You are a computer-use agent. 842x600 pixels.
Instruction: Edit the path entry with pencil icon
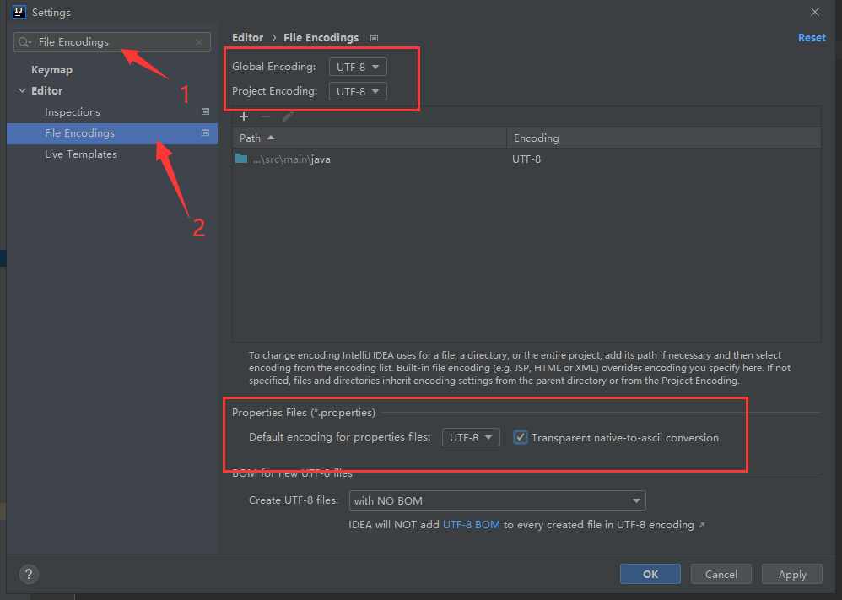pyautogui.click(x=288, y=116)
